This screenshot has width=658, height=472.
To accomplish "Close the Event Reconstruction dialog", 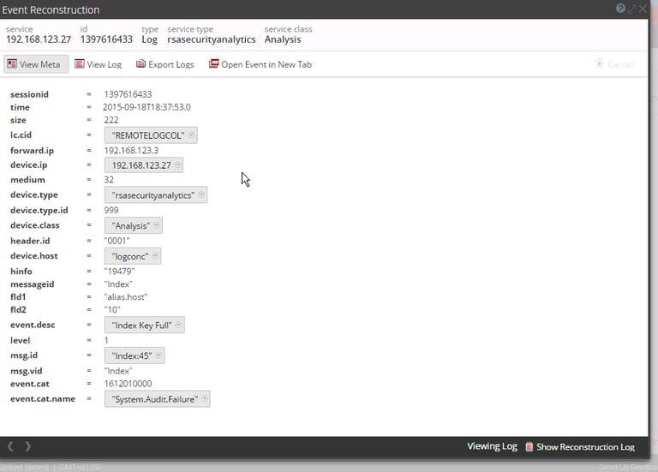I will [x=643, y=9].
